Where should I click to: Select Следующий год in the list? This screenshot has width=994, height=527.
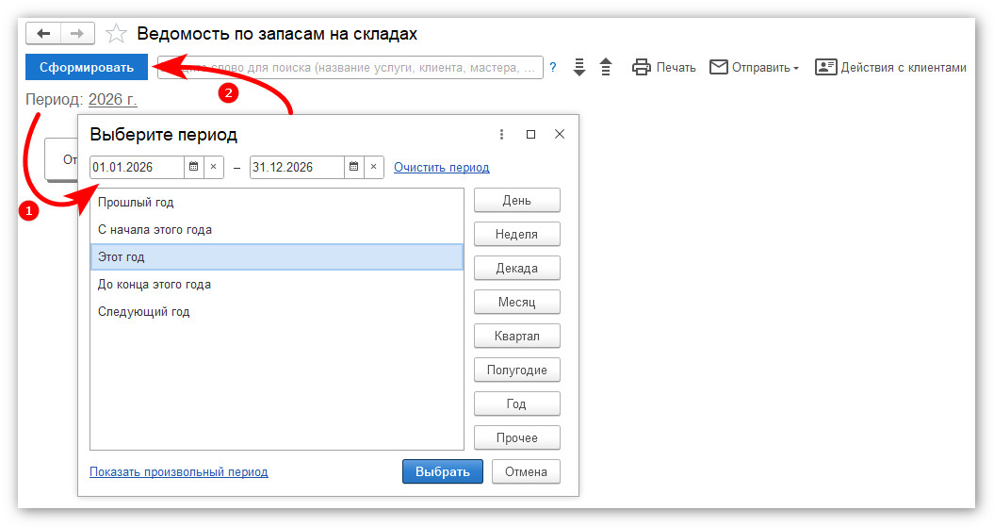277,311
